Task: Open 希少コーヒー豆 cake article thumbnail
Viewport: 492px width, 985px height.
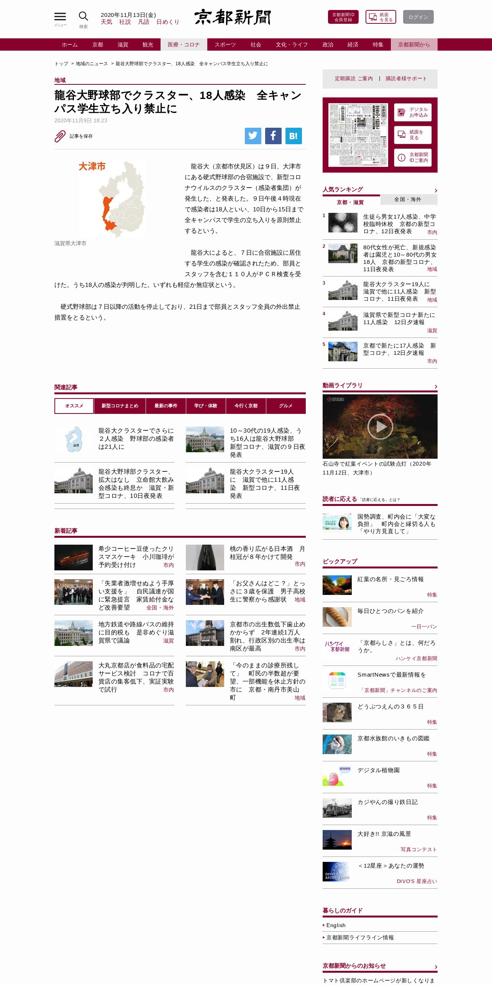Action: click(x=74, y=557)
